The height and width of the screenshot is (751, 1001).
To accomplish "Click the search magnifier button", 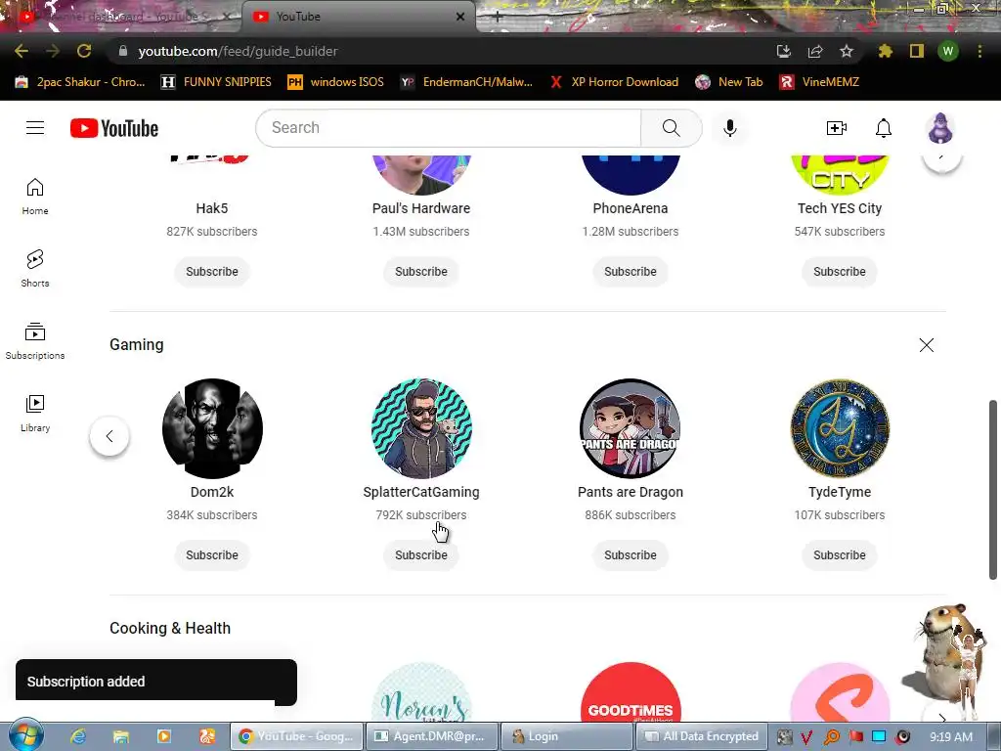I will (x=671, y=128).
